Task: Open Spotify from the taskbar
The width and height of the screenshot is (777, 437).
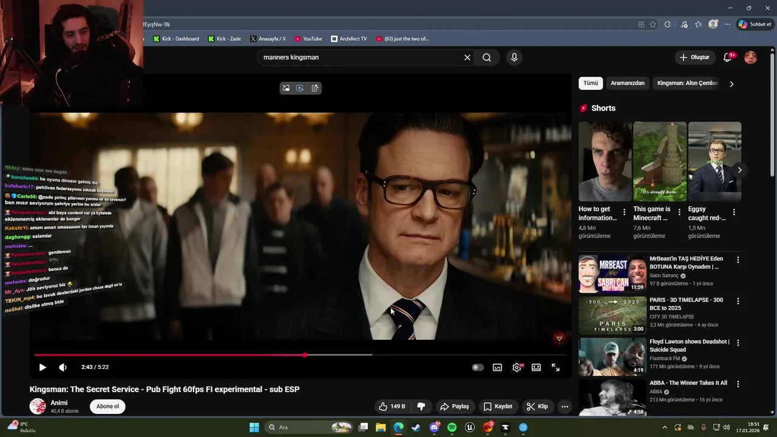Action: [x=452, y=427]
